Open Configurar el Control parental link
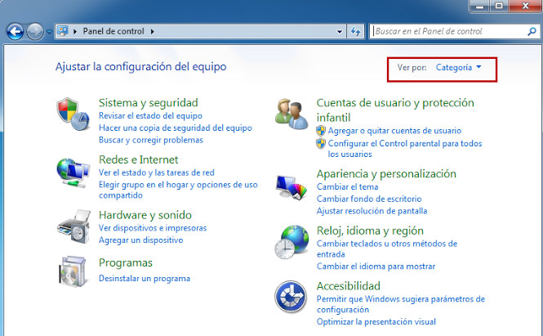Image resolution: width=543 pixels, height=336 pixels. (x=405, y=149)
